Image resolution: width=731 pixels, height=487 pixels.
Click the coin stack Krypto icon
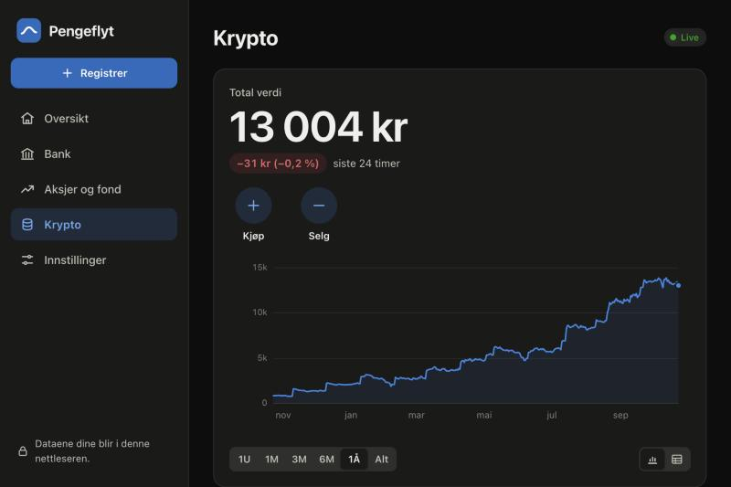coord(27,225)
